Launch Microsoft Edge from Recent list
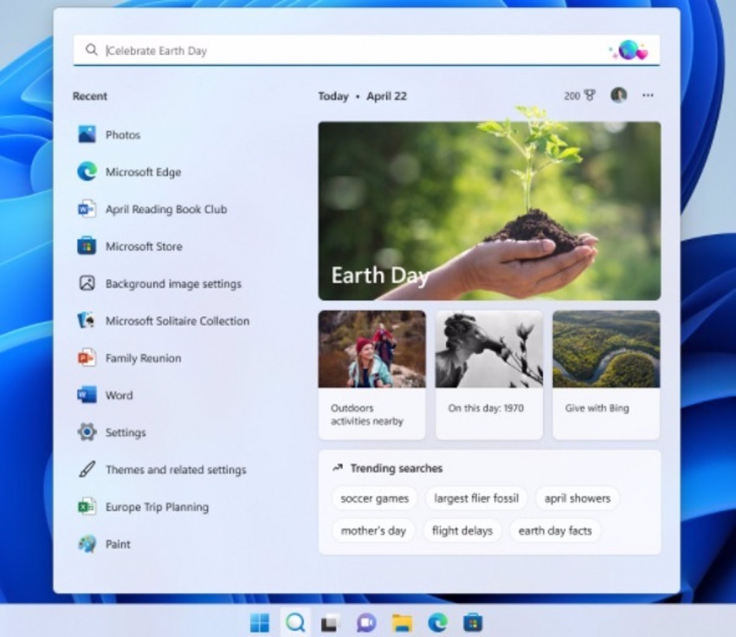736x637 pixels. point(143,172)
